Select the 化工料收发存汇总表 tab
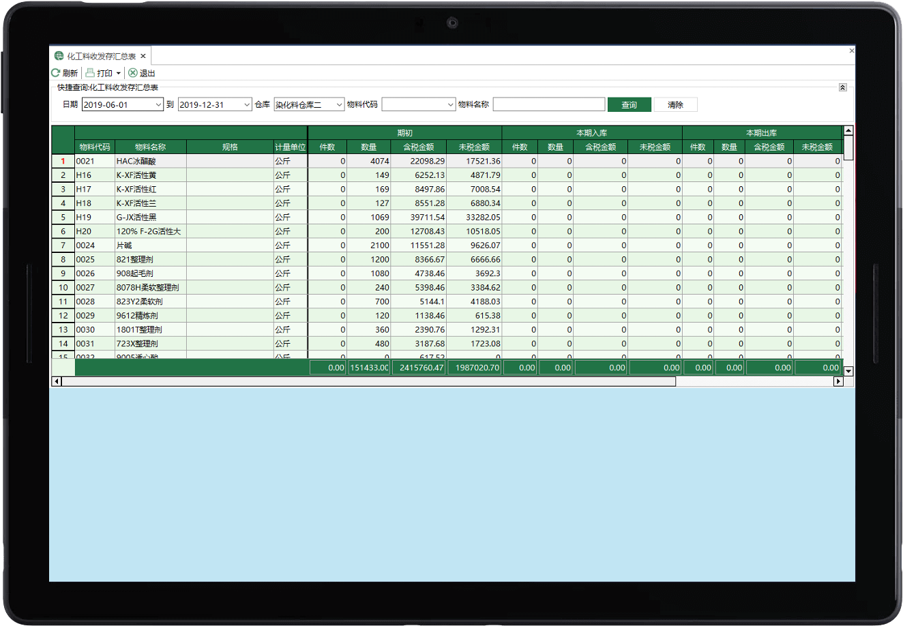This screenshot has width=903, height=626. [101, 57]
